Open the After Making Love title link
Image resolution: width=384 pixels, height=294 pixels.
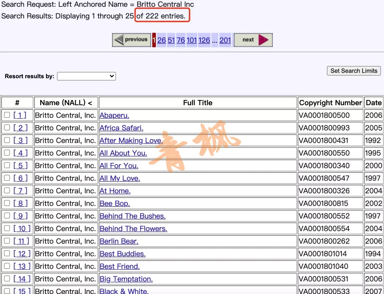coord(131,140)
